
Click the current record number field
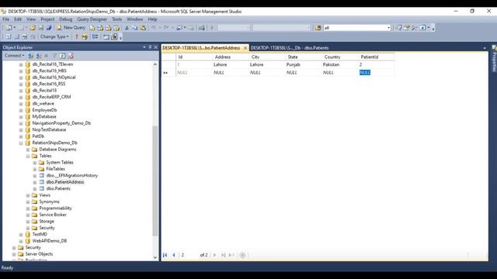189,255
